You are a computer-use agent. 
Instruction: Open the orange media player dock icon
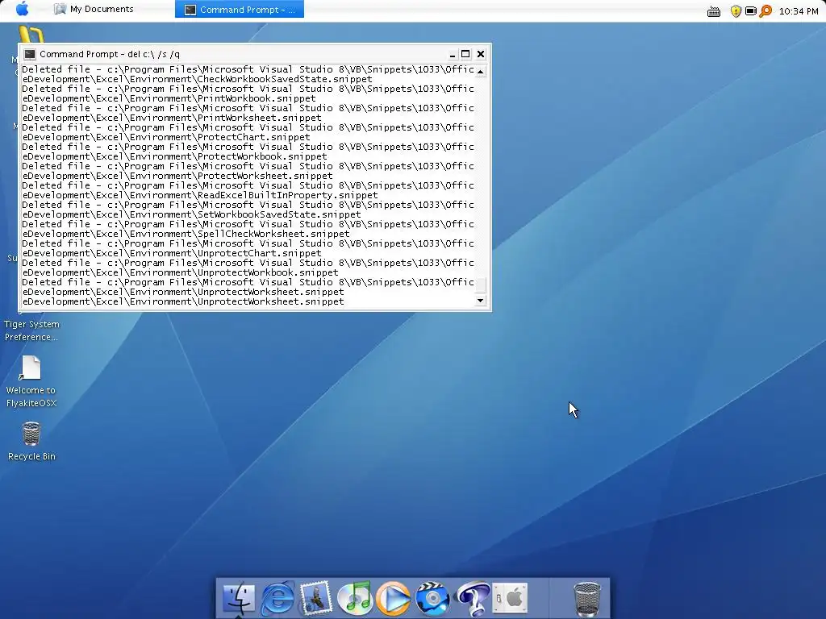pos(393,599)
